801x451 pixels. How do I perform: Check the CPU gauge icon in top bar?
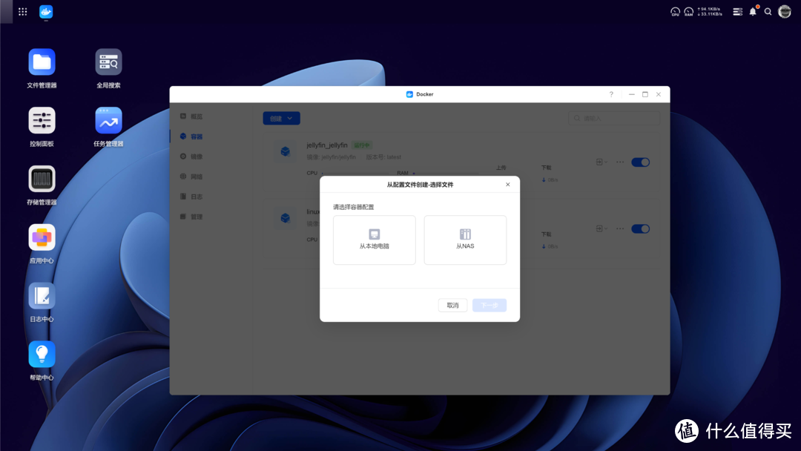click(x=675, y=11)
